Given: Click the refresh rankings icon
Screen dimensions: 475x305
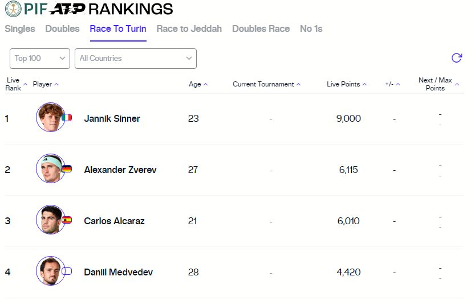Looking at the screenshot, I should point(456,58).
